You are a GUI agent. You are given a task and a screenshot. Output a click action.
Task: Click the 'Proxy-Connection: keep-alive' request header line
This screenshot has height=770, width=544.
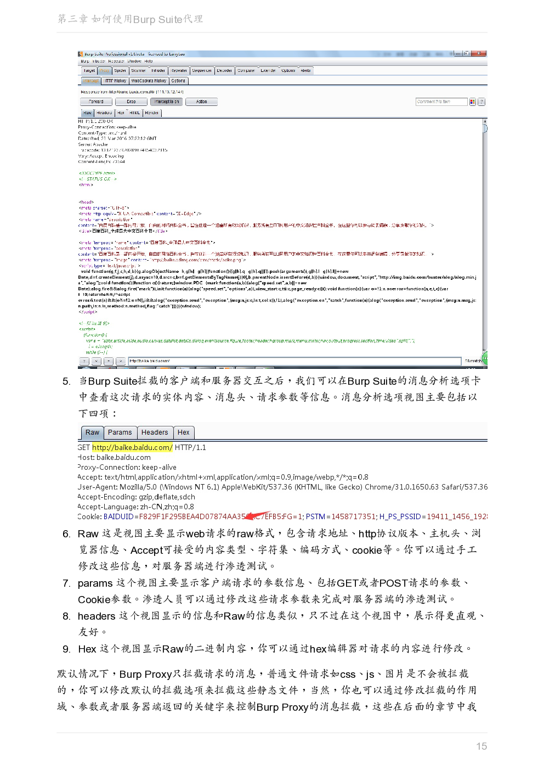pos(127,468)
